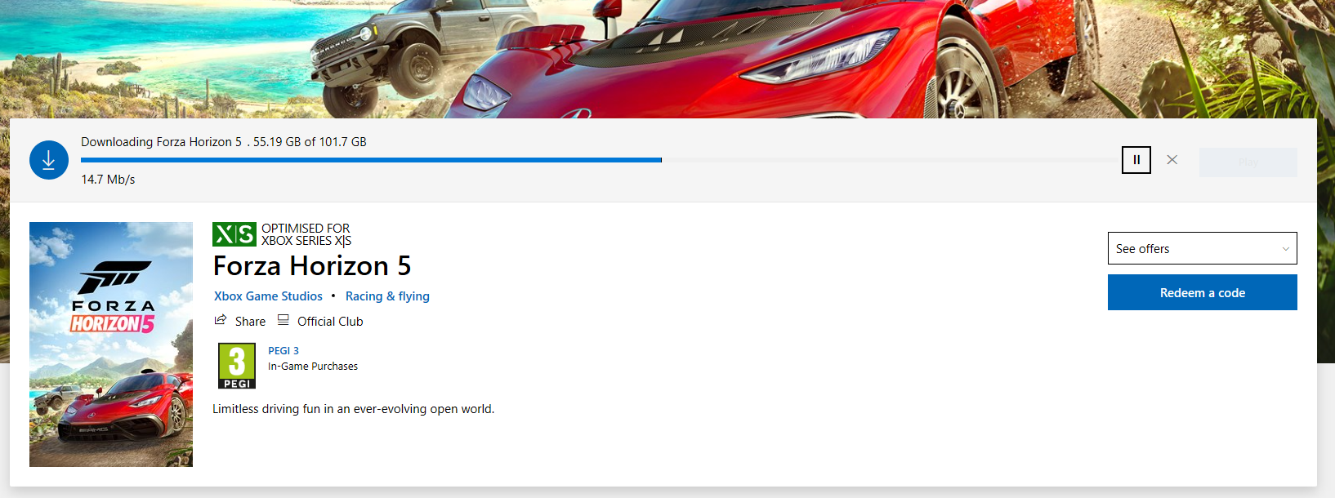Click the greyed-out Play button
This screenshot has height=498, width=1335.
pyautogui.click(x=1248, y=162)
